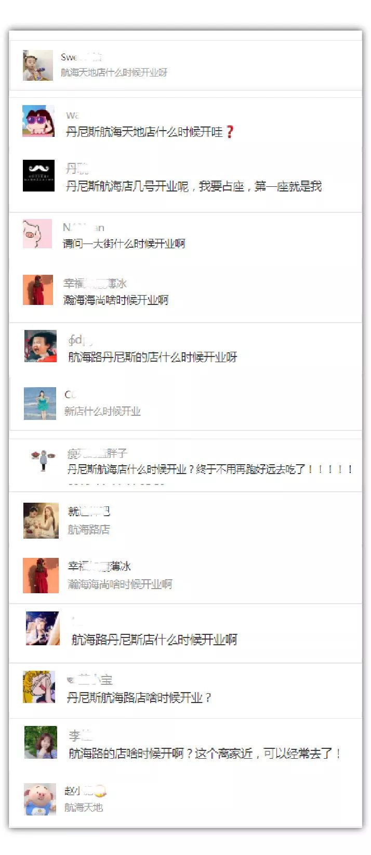Select the blonde cartoon girl avatar
This screenshot has height=855, width=371.
coord(39,687)
